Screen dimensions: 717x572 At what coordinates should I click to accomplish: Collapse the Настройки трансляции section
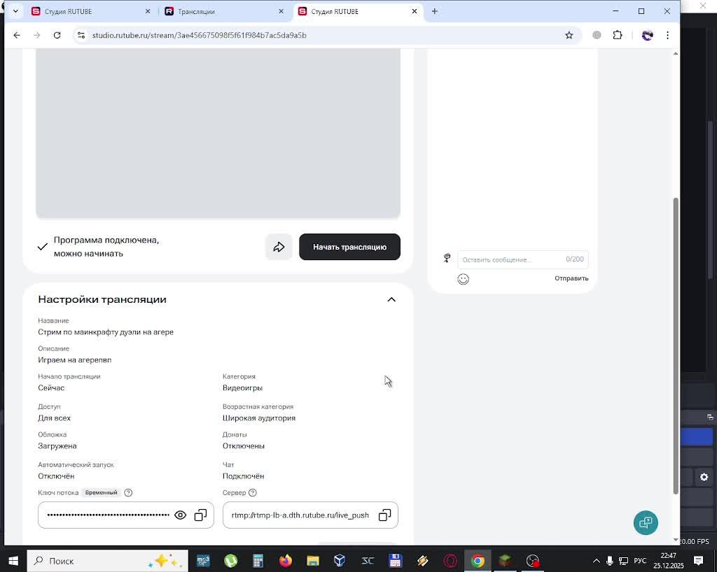click(x=391, y=299)
